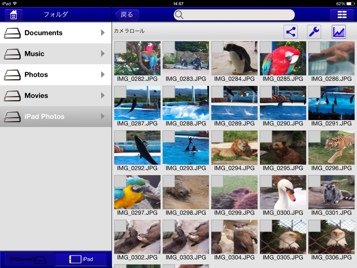Image resolution: width=357 pixels, height=268 pixels.
Task: Mark the checkbox on IMG_0305.JPG
Action: click(x=266, y=226)
